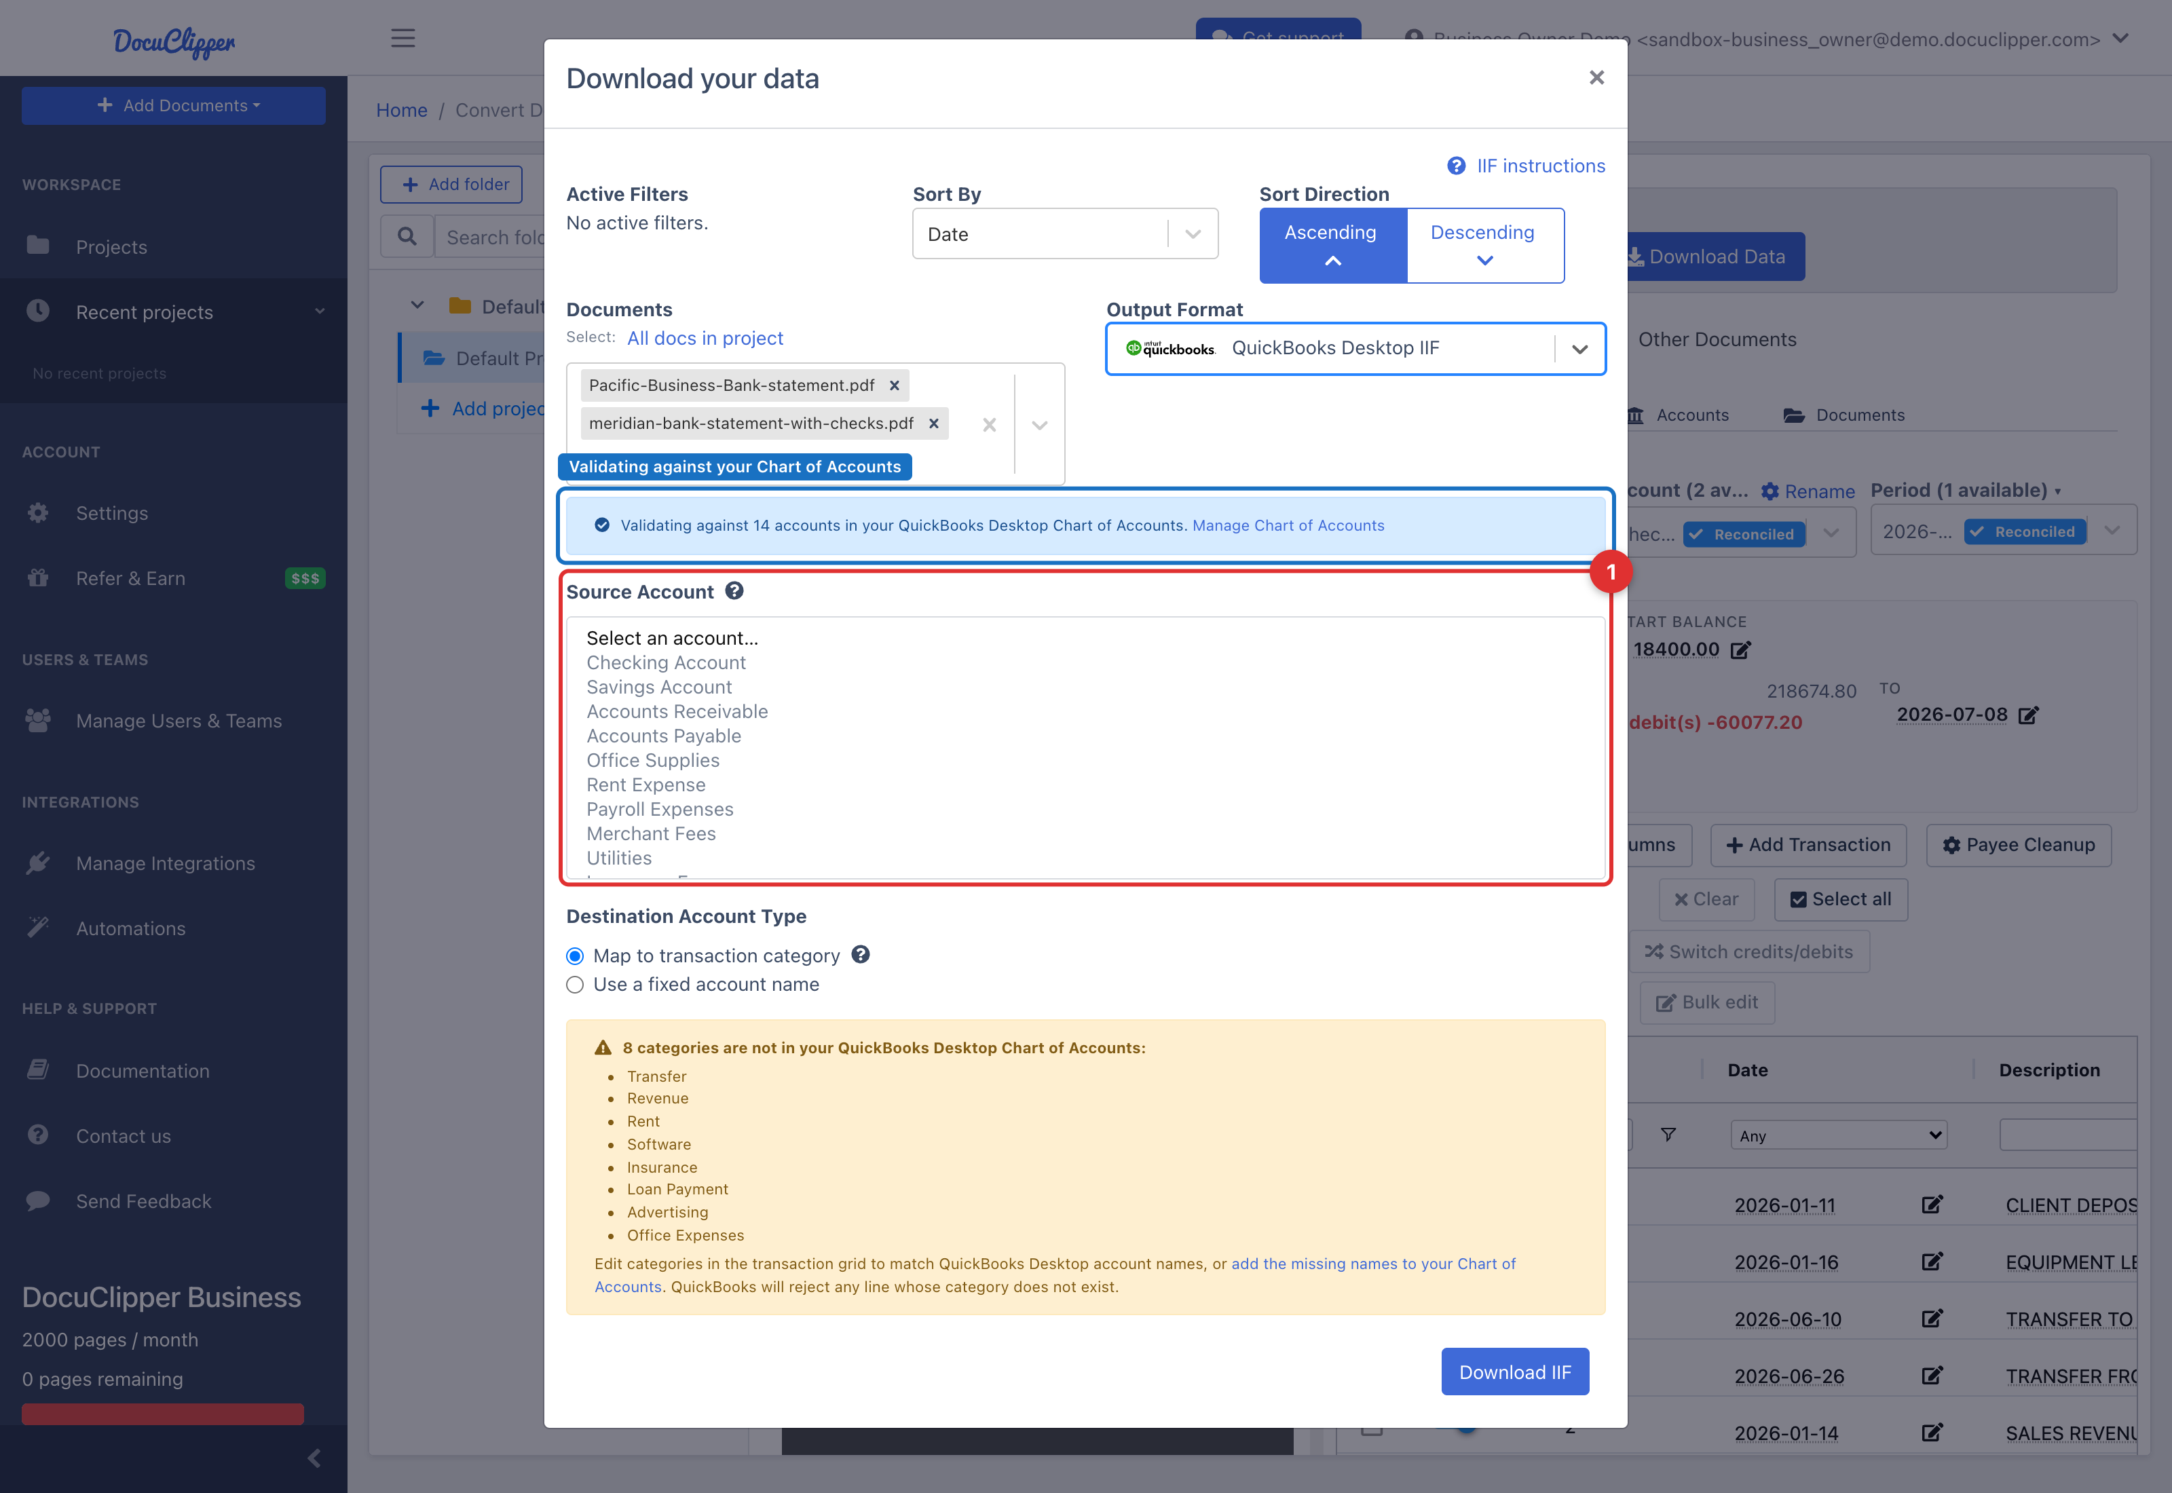
Task: Select Ascending sort direction
Action: (1332, 245)
